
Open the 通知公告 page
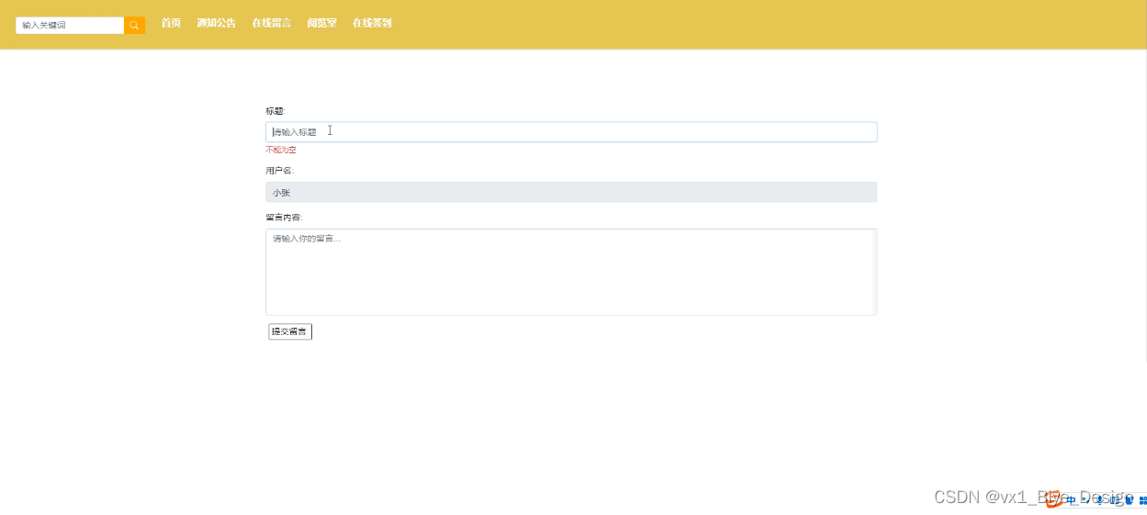216,23
